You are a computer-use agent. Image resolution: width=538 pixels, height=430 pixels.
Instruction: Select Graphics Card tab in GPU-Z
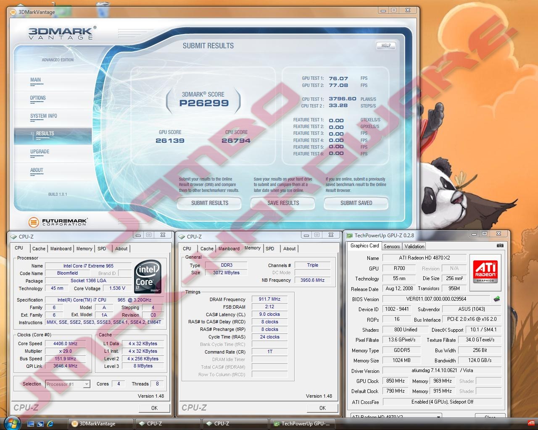pyautogui.click(x=364, y=246)
